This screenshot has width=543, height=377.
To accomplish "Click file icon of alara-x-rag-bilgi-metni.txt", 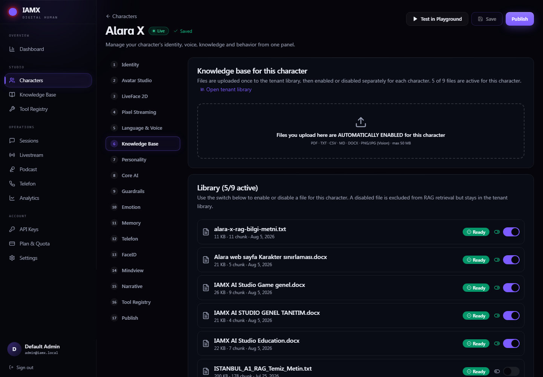I will pos(206,232).
